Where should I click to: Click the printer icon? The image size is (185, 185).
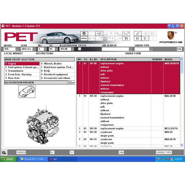[111, 34]
